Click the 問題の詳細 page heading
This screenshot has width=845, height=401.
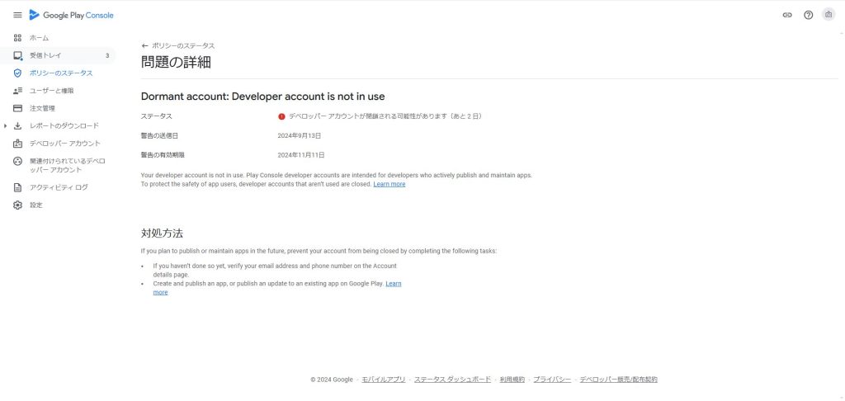pyautogui.click(x=176, y=62)
